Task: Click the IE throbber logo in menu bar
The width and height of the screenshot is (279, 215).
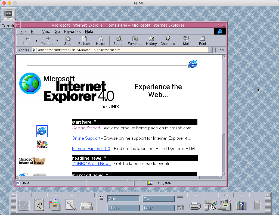Action: point(220,32)
